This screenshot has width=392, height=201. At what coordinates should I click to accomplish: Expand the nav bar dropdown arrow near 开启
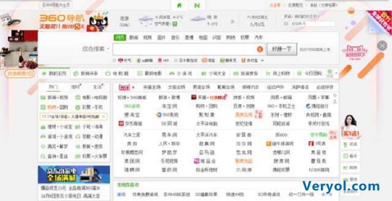tap(336, 73)
